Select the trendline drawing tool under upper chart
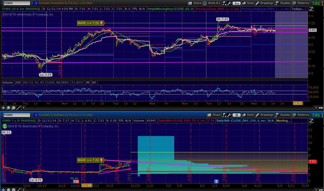The height and width of the screenshot is (191, 324). point(18,108)
